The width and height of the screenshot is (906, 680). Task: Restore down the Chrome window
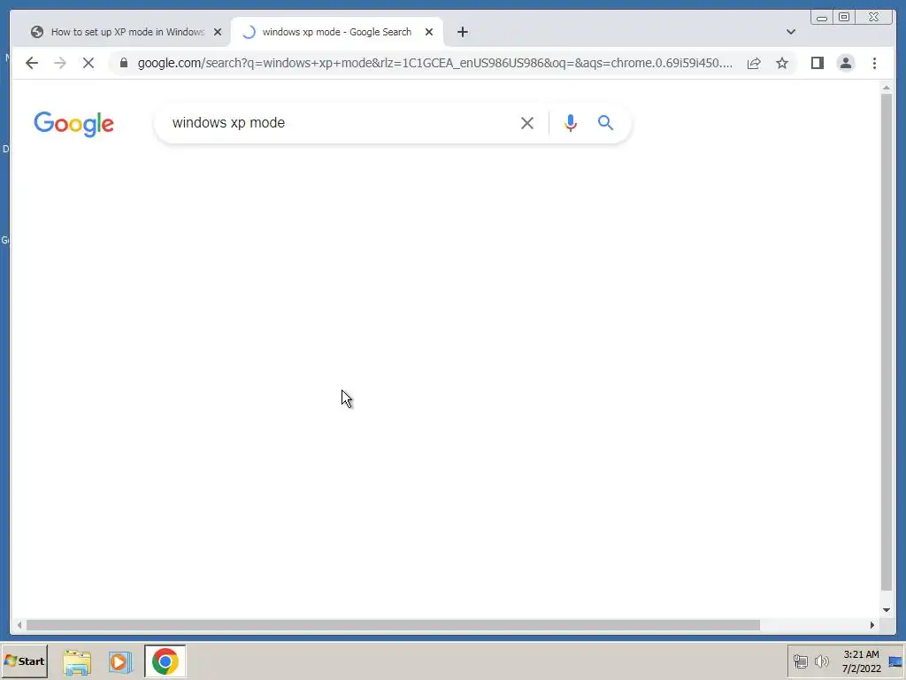pos(843,18)
